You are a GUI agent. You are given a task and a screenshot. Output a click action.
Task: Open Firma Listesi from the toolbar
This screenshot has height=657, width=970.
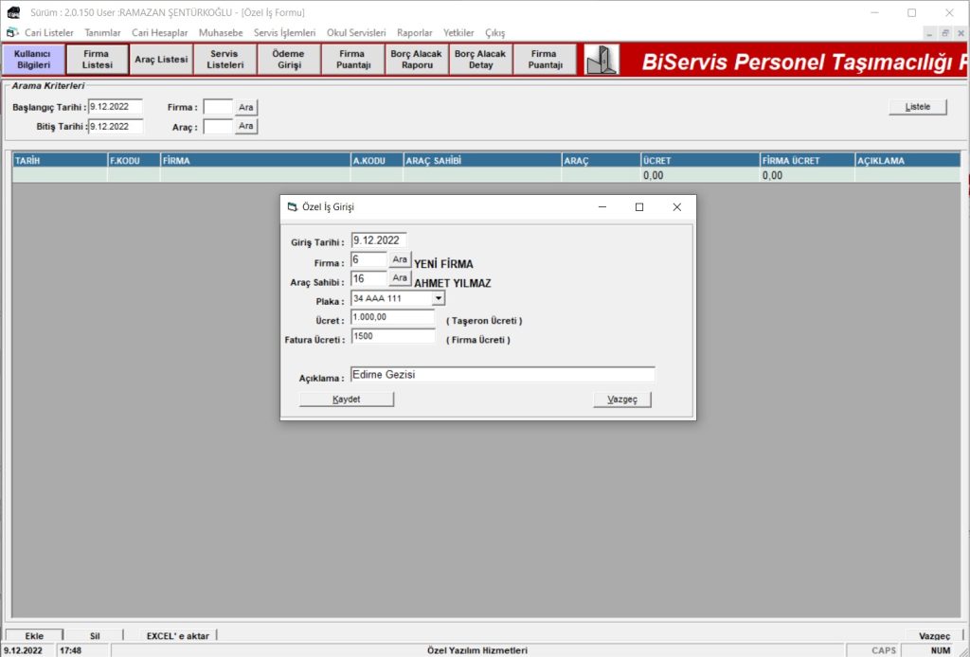coord(97,60)
